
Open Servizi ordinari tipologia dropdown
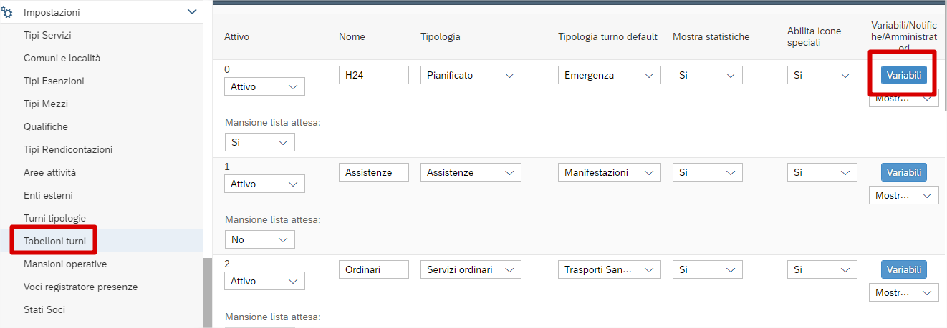click(470, 269)
